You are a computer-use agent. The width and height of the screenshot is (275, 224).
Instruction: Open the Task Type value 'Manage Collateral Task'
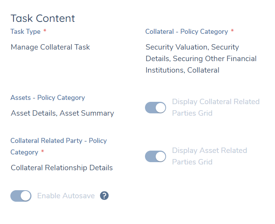(x=50, y=47)
